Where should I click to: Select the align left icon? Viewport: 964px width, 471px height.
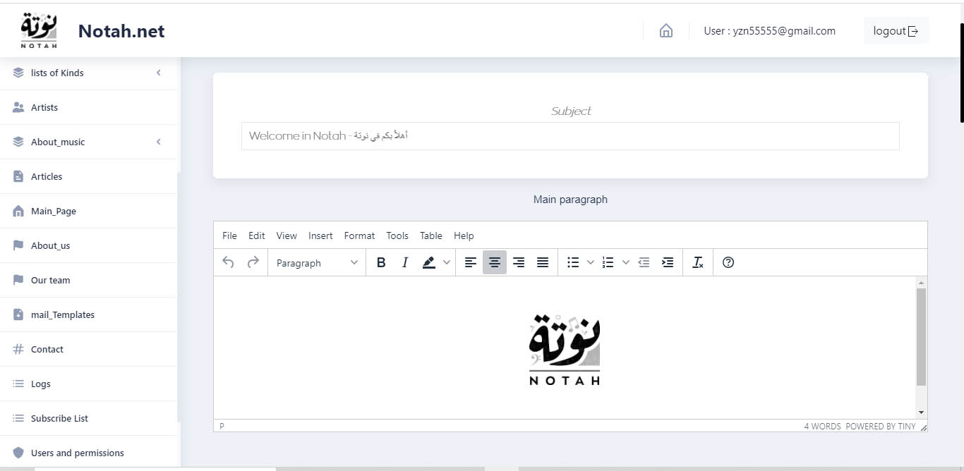[x=471, y=262]
